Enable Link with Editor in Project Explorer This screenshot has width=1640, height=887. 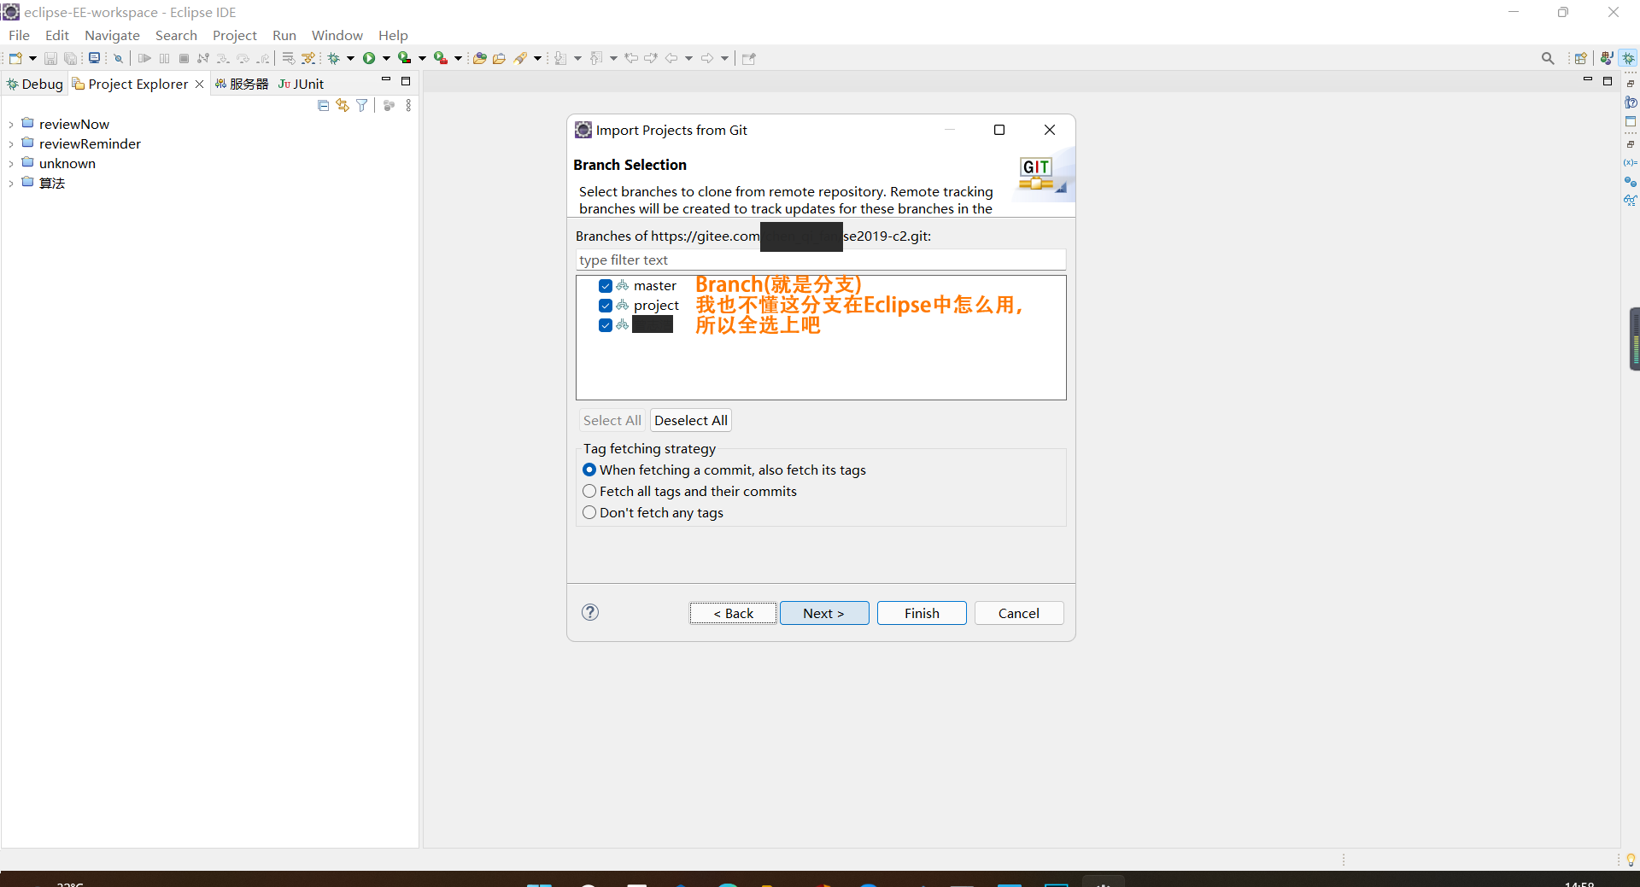pyautogui.click(x=342, y=104)
